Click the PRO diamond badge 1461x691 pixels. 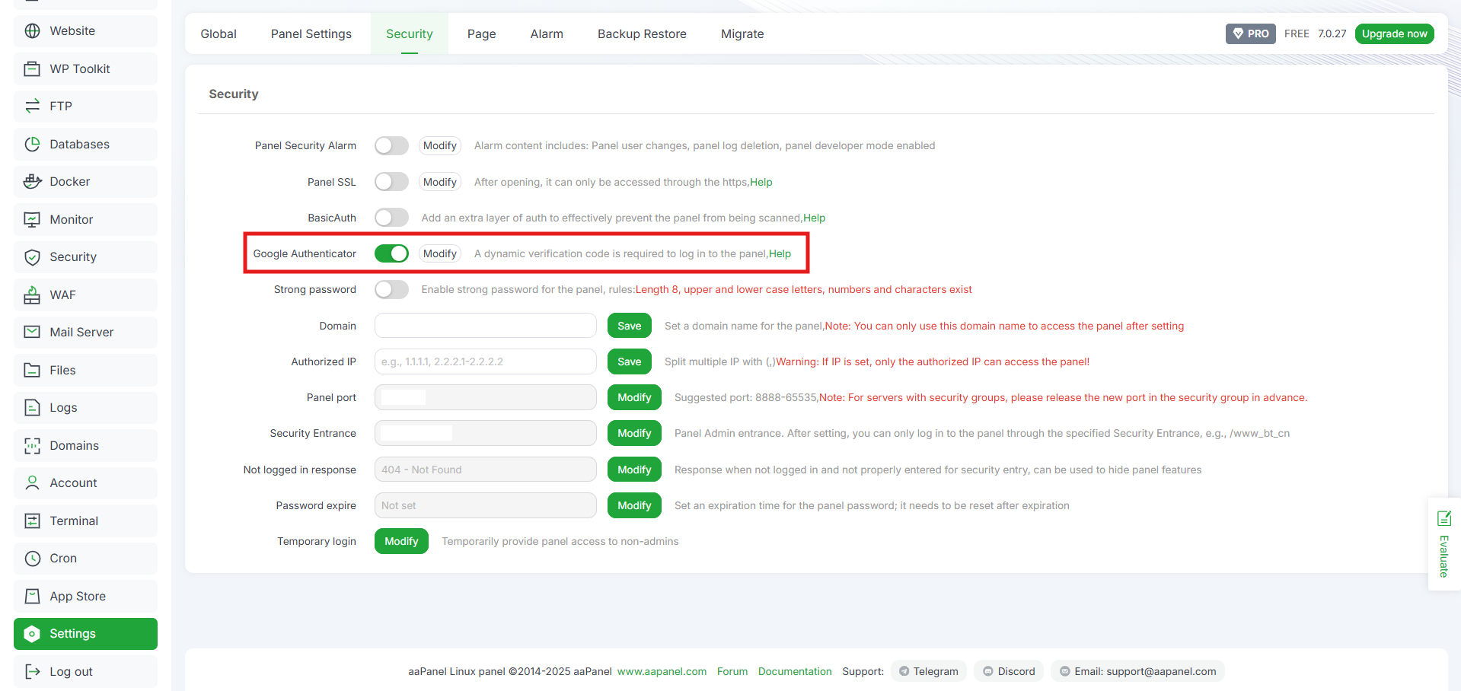tap(1250, 33)
